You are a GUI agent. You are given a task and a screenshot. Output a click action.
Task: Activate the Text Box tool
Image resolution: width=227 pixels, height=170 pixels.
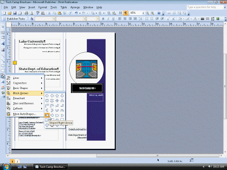(x=3, y=32)
